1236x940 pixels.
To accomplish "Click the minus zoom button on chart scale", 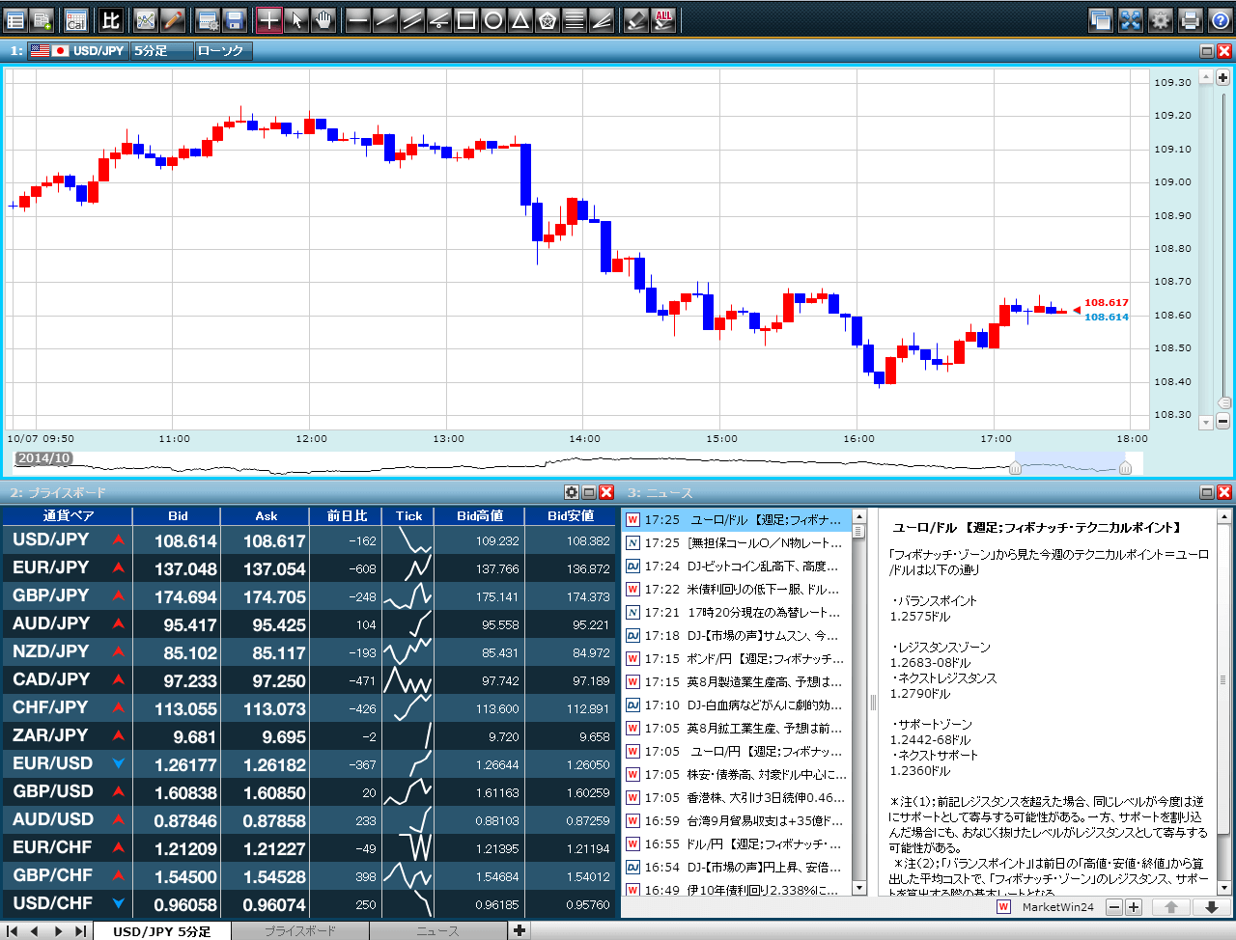I will pyautogui.click(x=1222, y=421).
